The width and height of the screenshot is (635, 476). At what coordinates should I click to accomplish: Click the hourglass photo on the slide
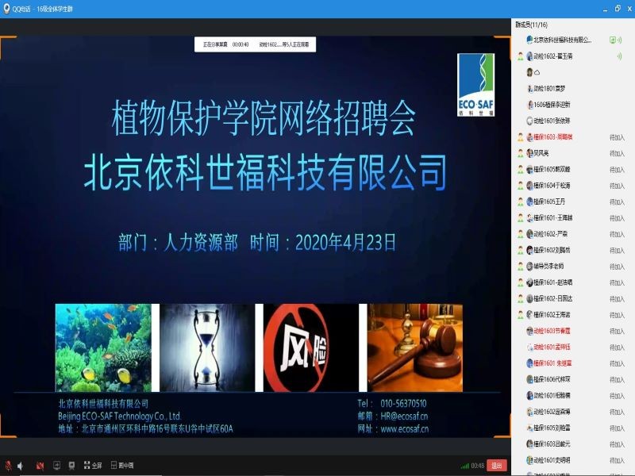[x=207, y=347]
